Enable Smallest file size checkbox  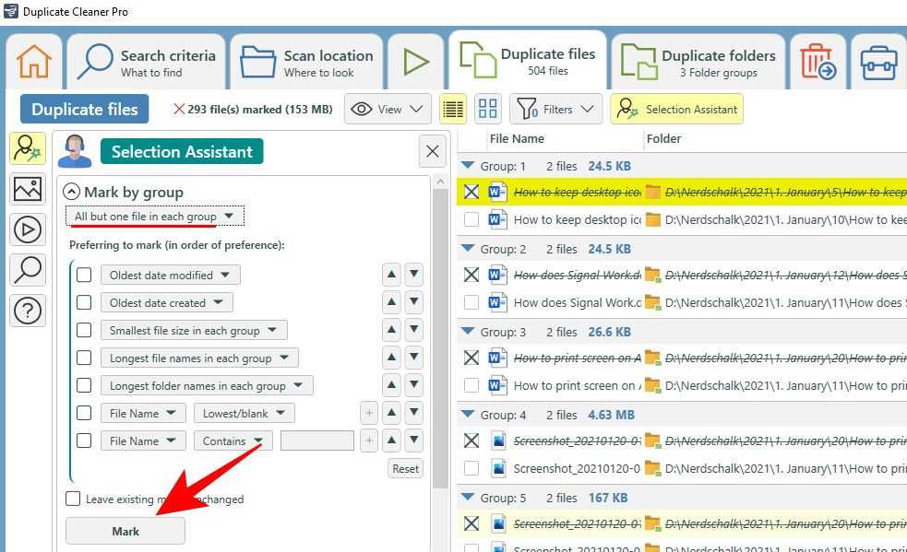(84, 330)
